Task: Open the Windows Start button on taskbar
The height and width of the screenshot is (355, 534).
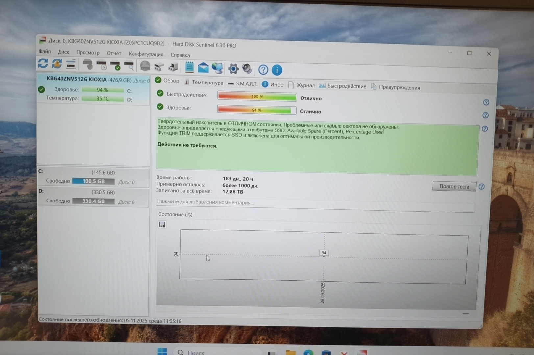Action: tap(162, 351)
